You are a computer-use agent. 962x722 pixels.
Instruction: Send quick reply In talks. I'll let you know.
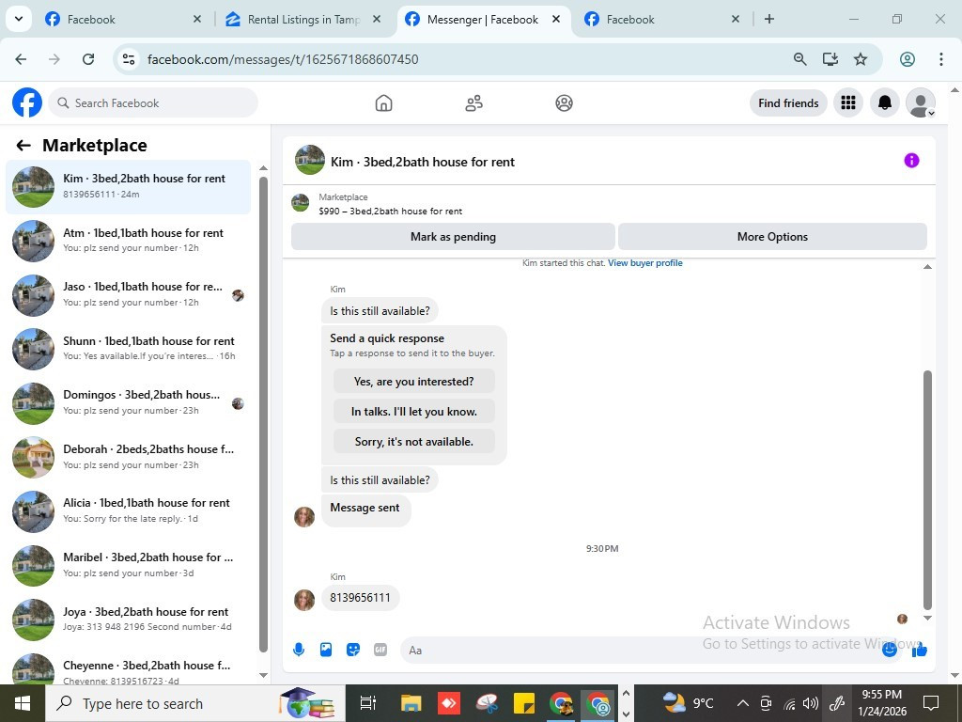click(x=413, y=412)
